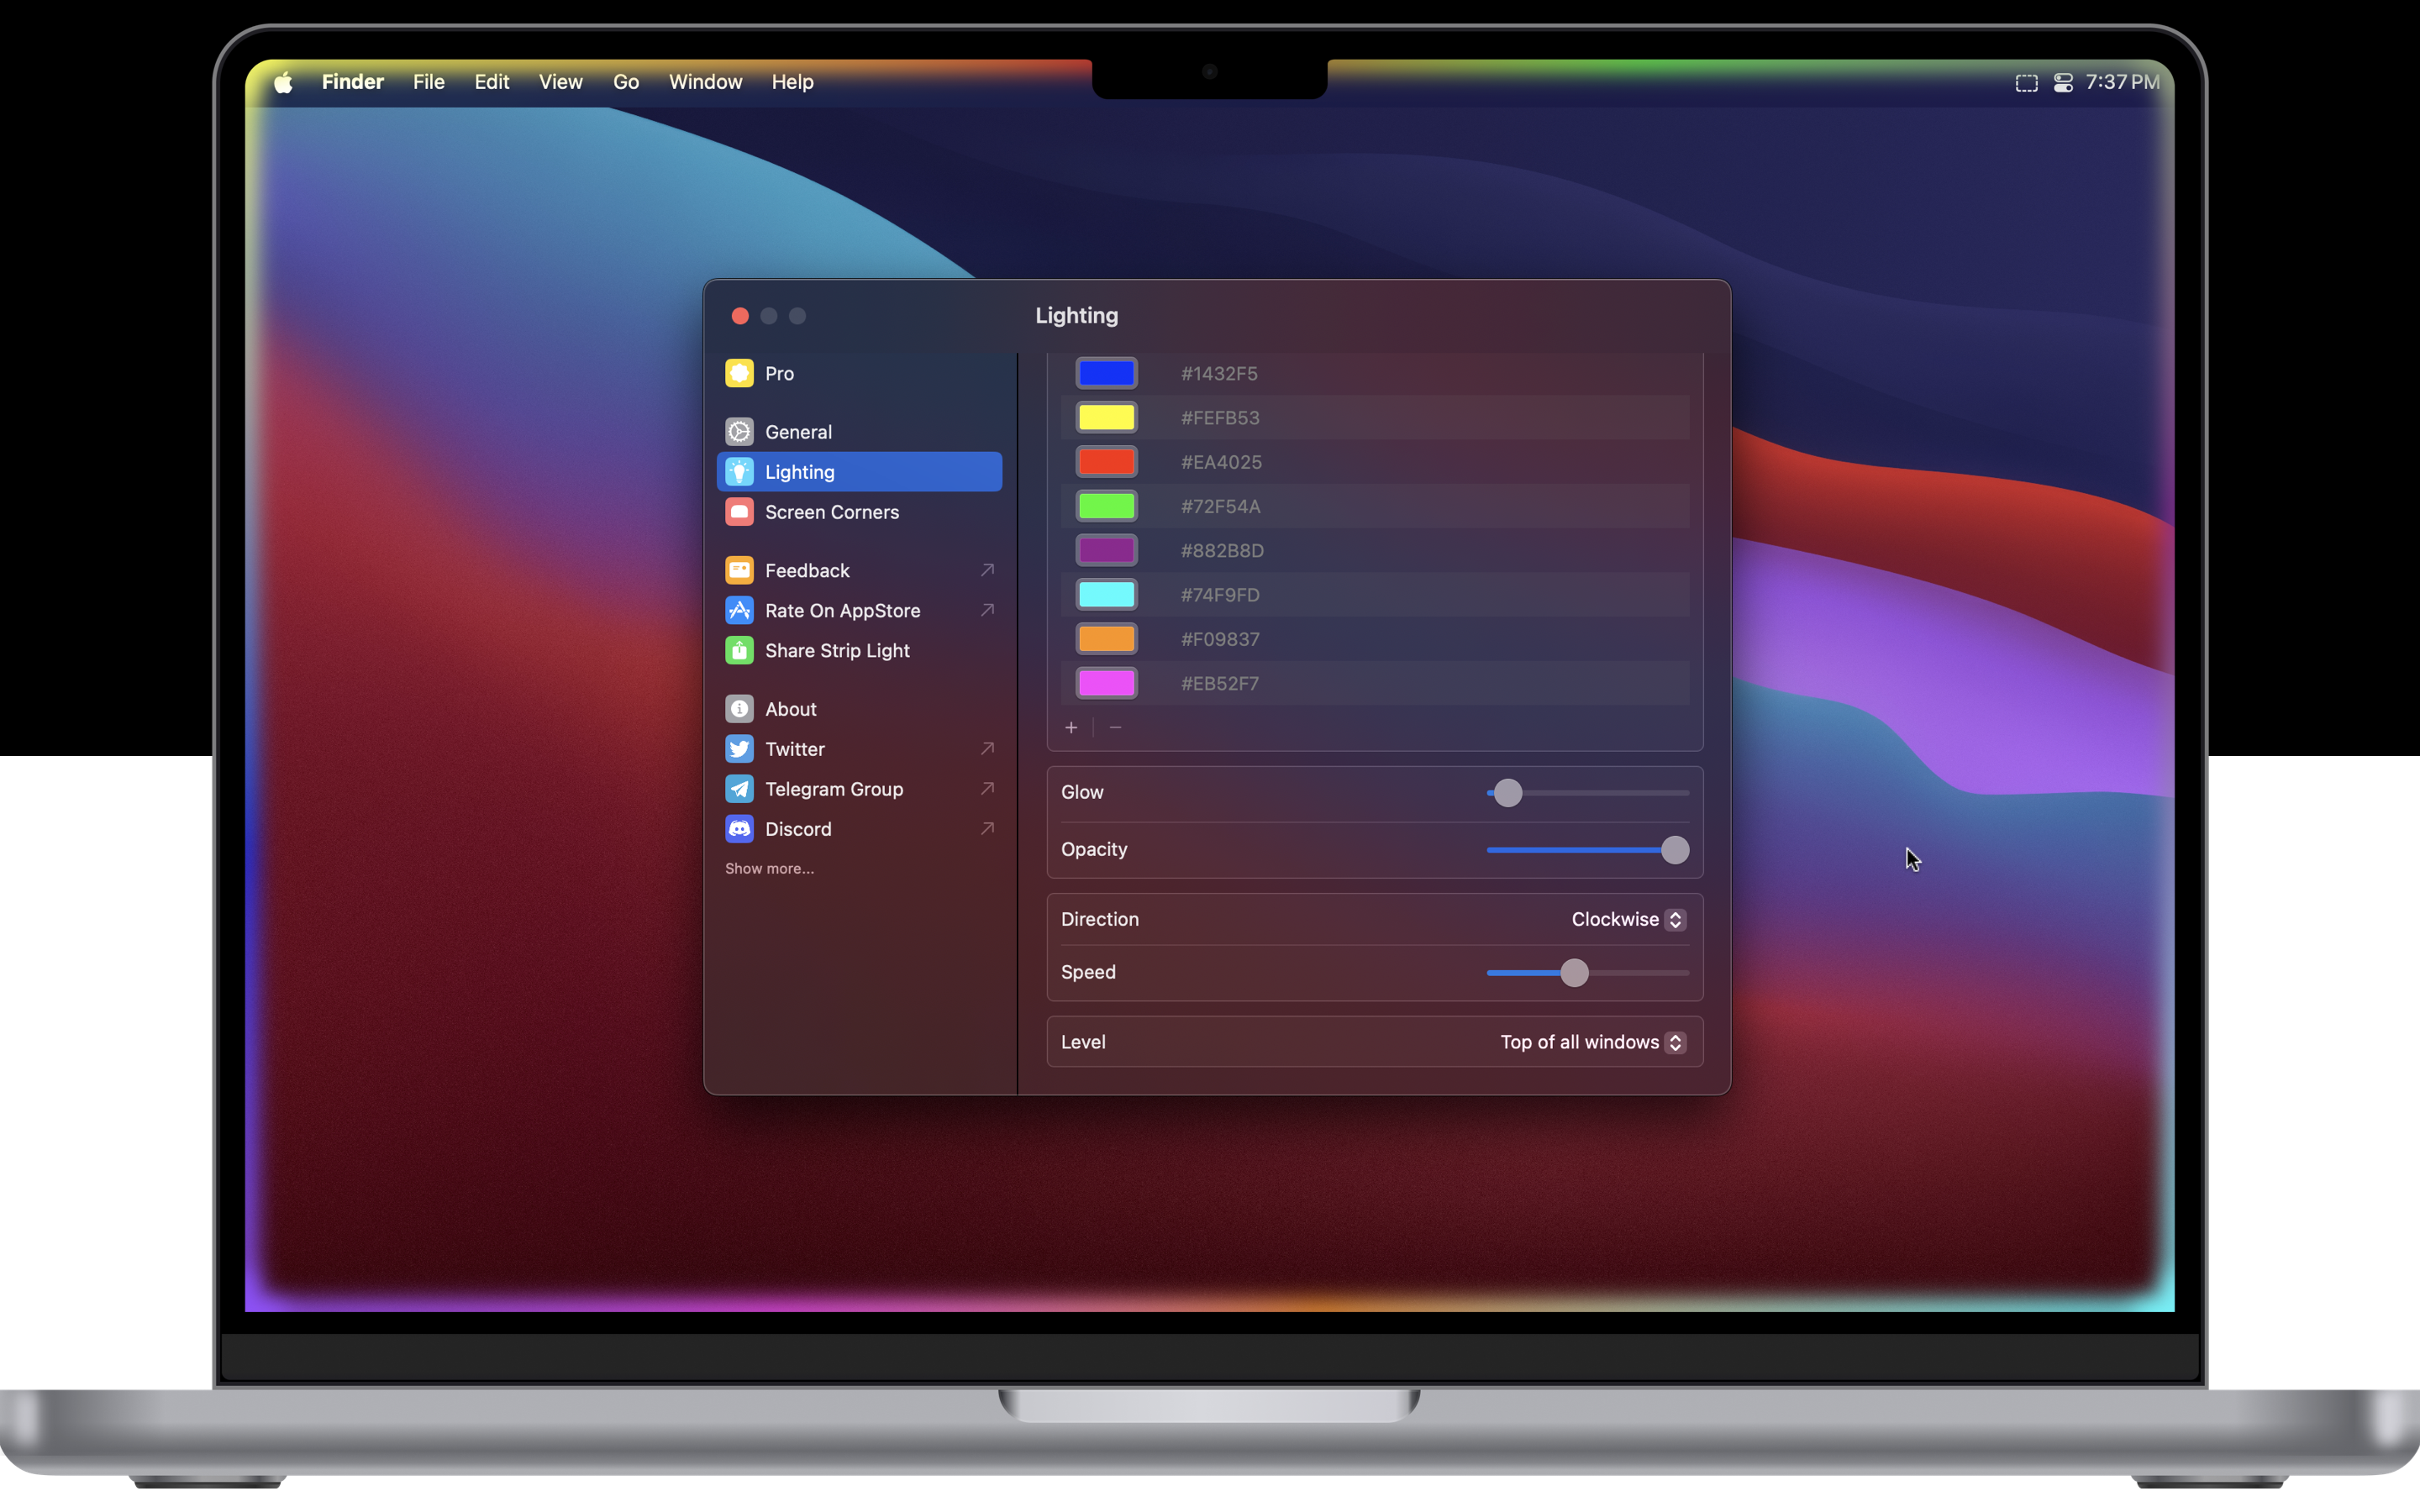Open the Edit menu
This screenshot has height=1512, width=2420.
(491, 82)
